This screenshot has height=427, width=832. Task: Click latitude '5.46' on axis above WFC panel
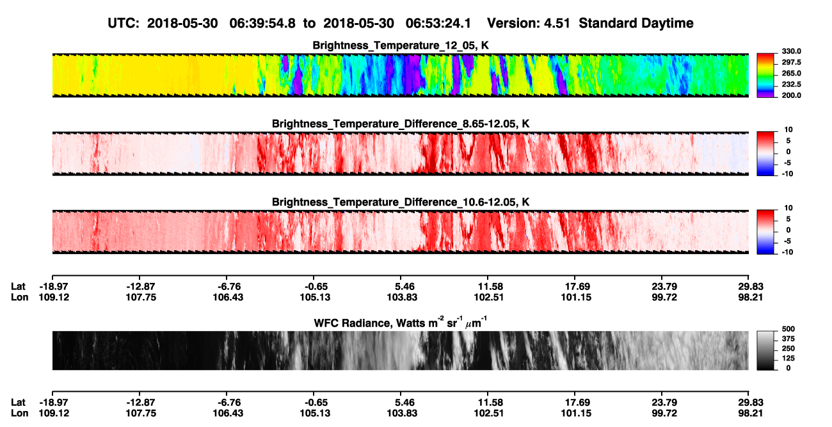(401, 286)
